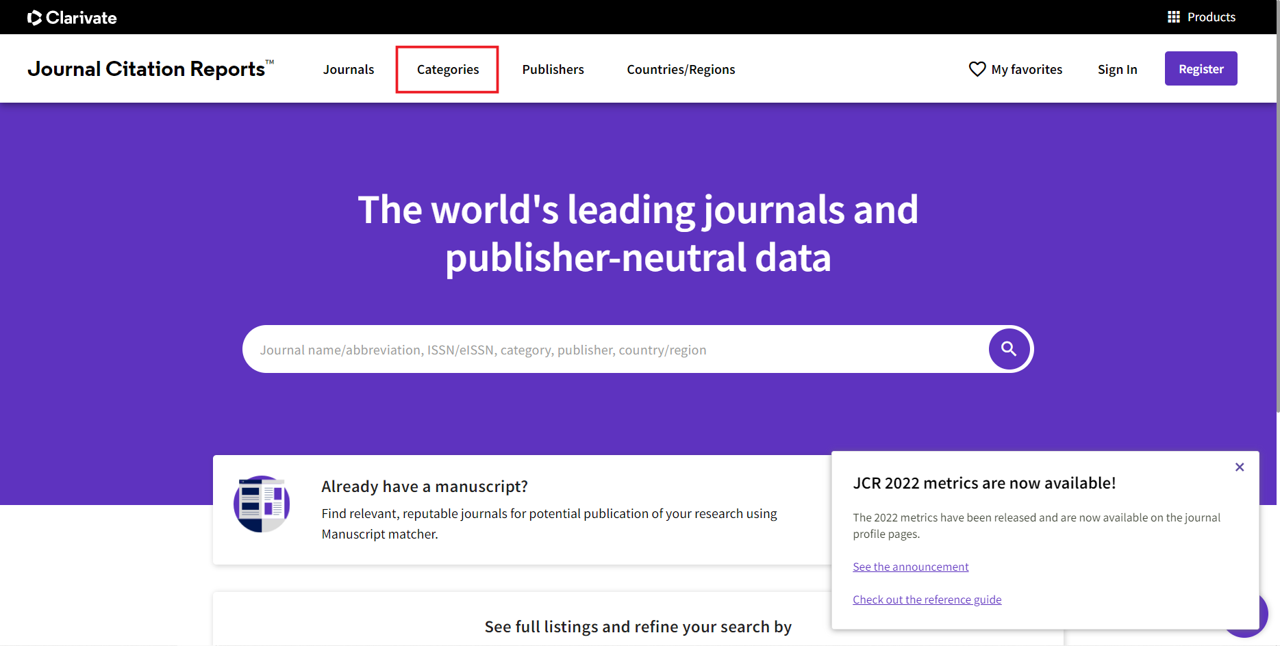Image resolution: width=1280 pixels, height=646 pixels.
Task: Open the Categories menu item
Action: (448, 69)
